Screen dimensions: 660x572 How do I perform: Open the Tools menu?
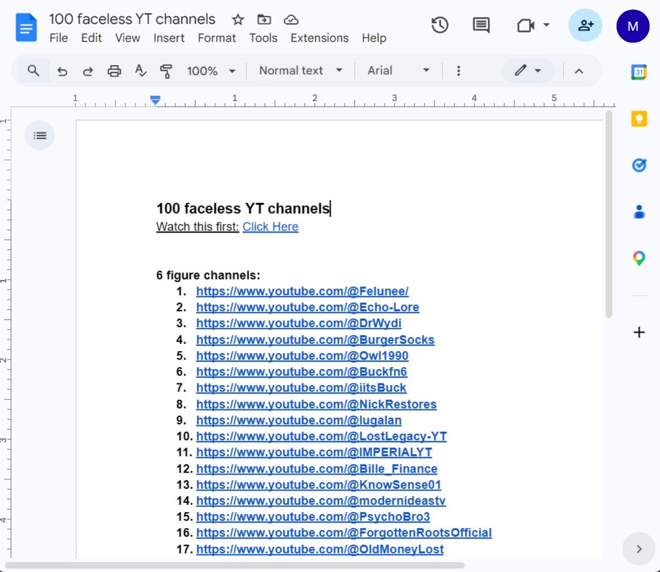pyautogui.click(x=263, y=38)
